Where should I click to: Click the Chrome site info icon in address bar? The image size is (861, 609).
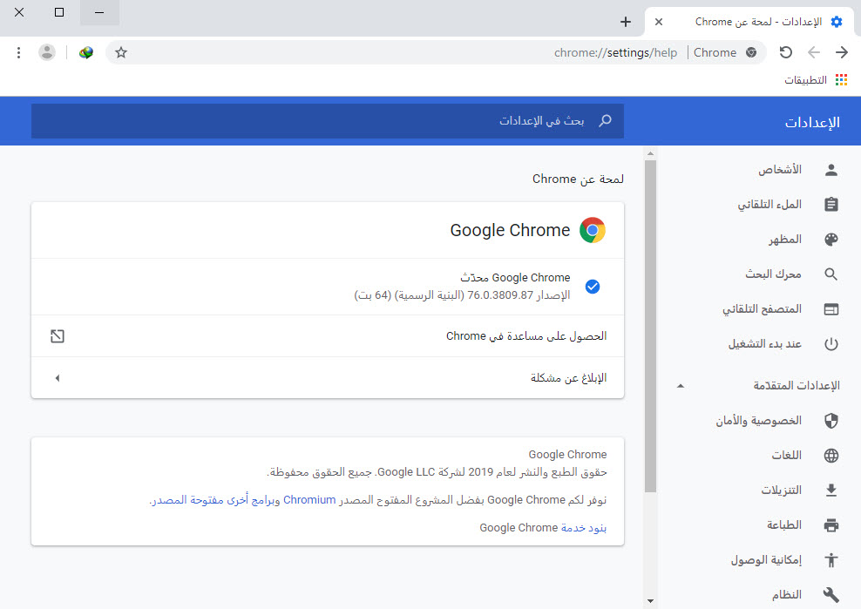(x=751, y=53)
